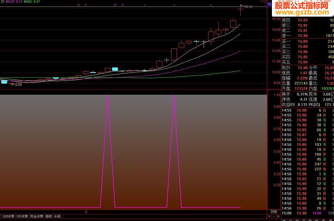Click the 最低 value field

[329, 78]
